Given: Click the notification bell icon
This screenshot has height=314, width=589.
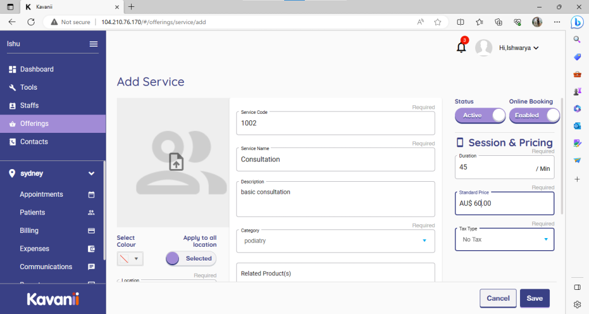Looking at the screenshot, I should [461, 48].
